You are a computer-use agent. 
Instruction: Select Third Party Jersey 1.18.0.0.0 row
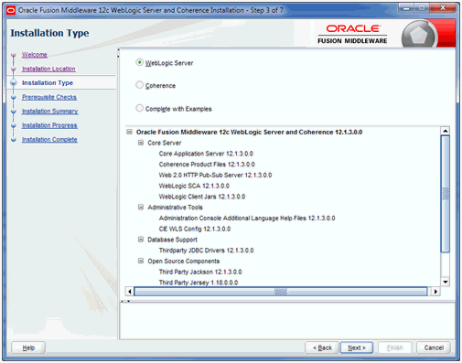pyautogui.click(x=199, y=283)
